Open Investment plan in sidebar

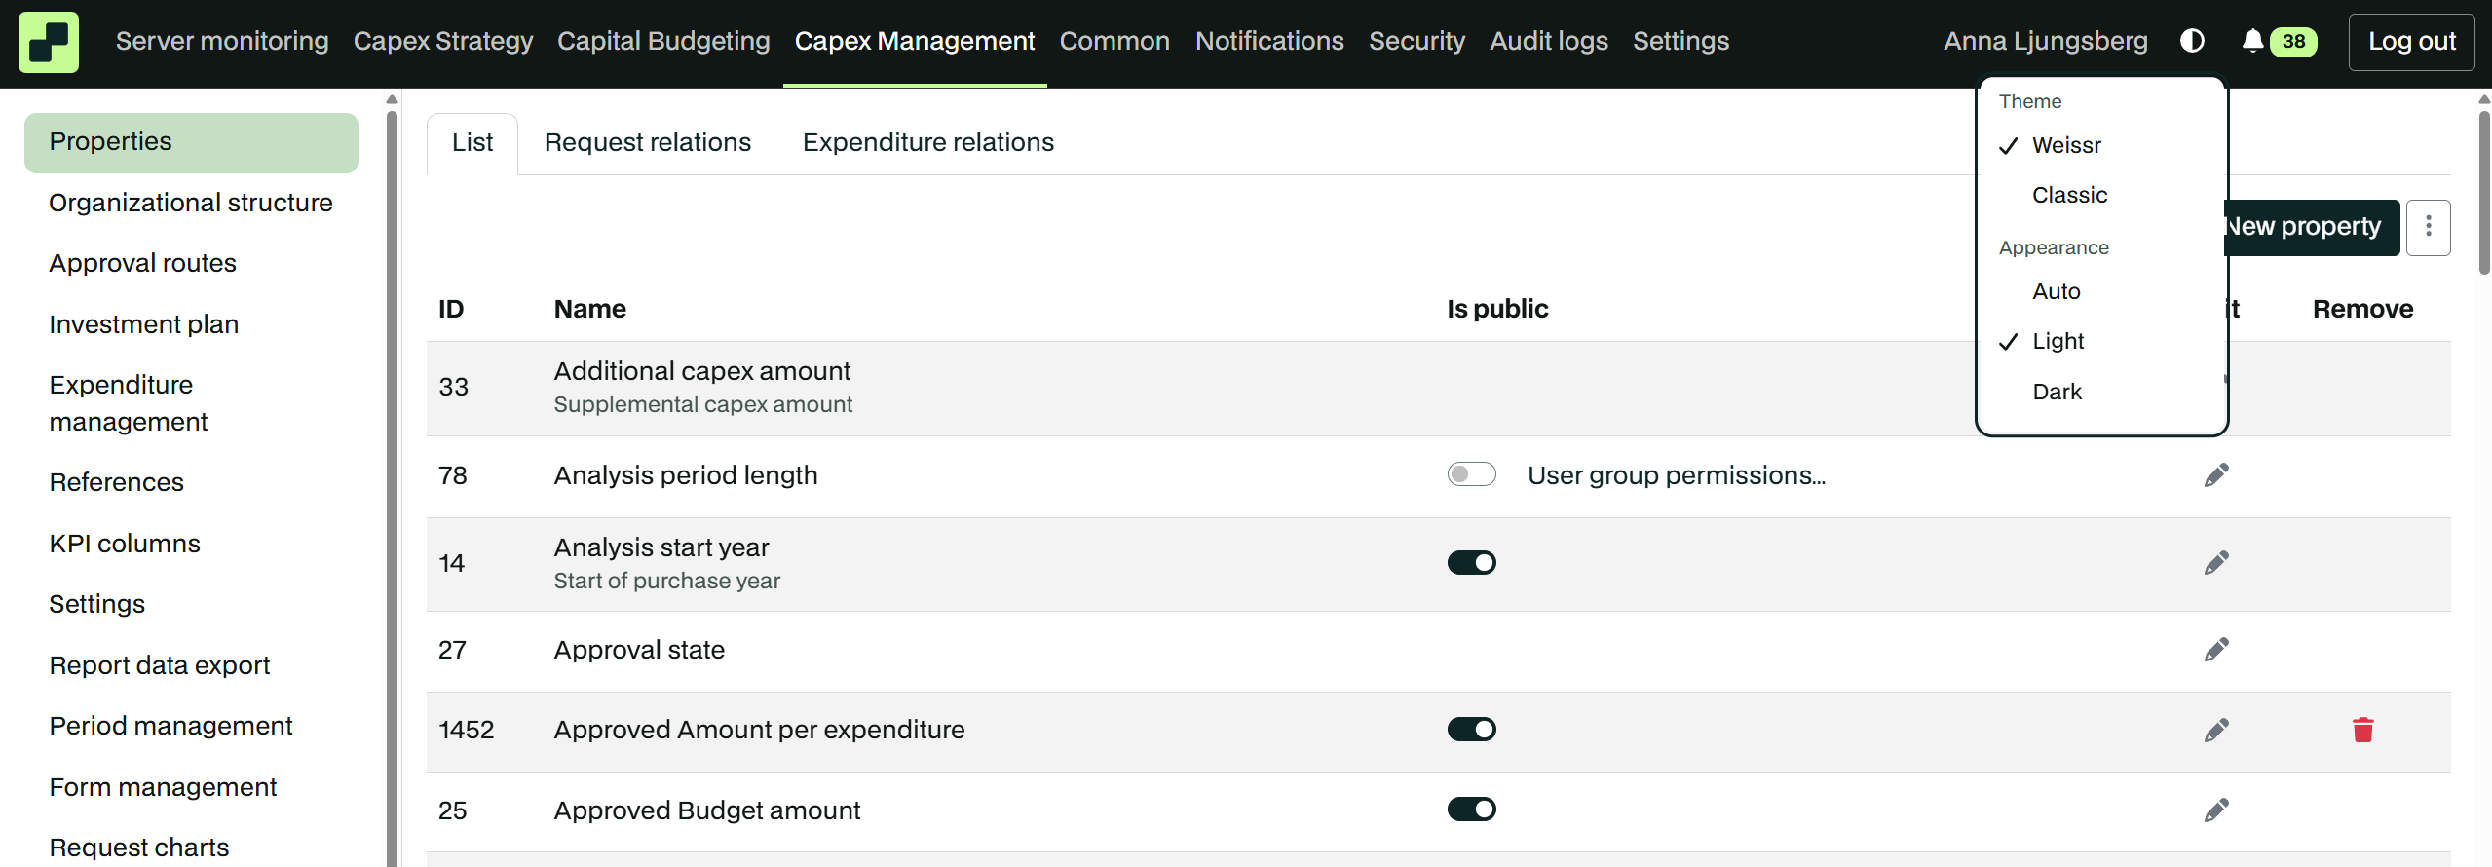[143, 324]
